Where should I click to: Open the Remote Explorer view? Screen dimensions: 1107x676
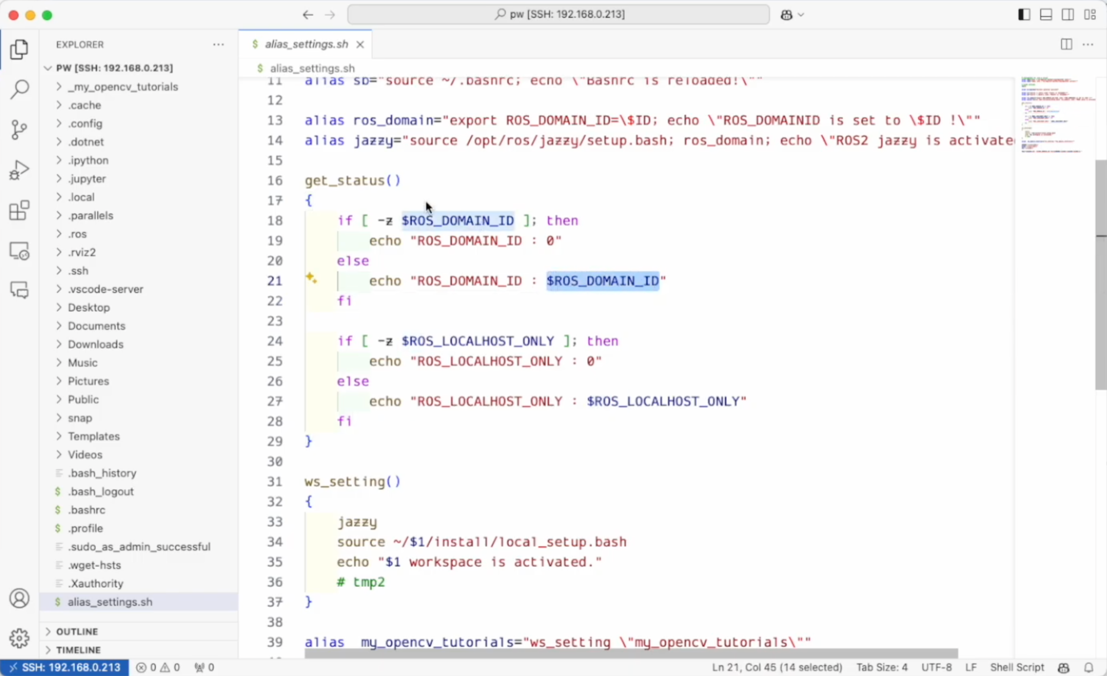pyautogui.click(x=19, y=251)
